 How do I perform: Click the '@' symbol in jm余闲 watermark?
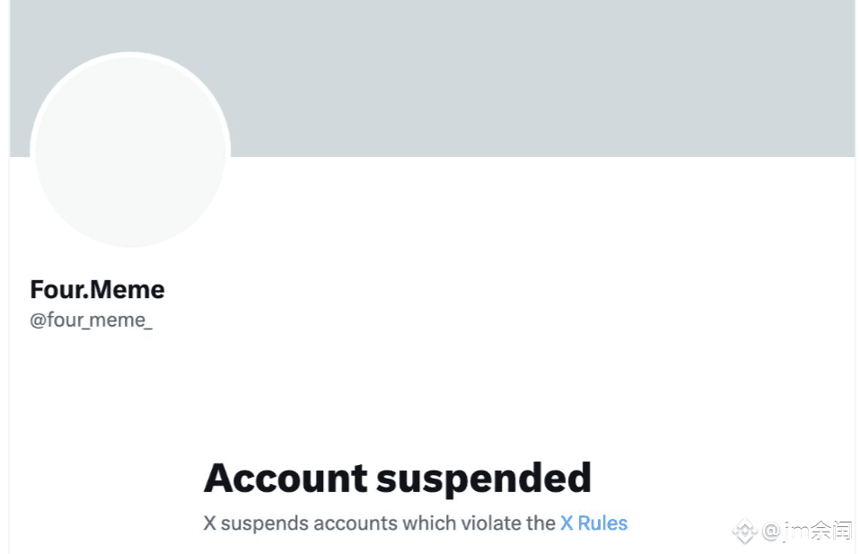(770, 531)
